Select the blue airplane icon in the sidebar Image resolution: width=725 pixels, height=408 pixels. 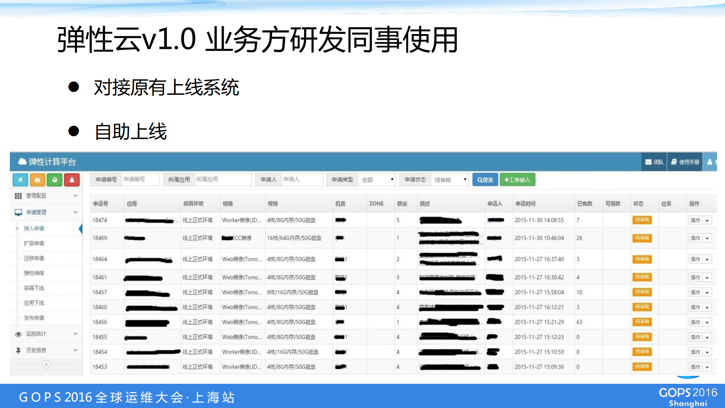pyautogui.click(x=20, y=180)
